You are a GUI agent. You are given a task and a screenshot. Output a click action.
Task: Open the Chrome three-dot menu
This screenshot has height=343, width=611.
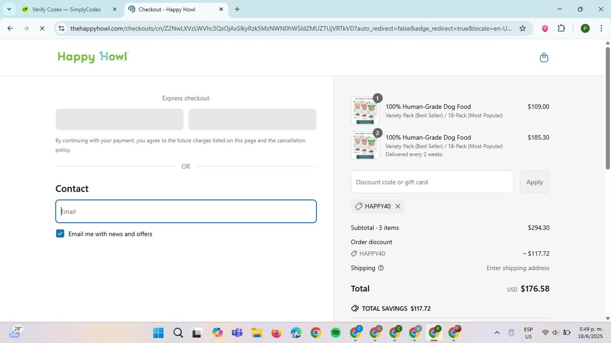click(601, 28)
